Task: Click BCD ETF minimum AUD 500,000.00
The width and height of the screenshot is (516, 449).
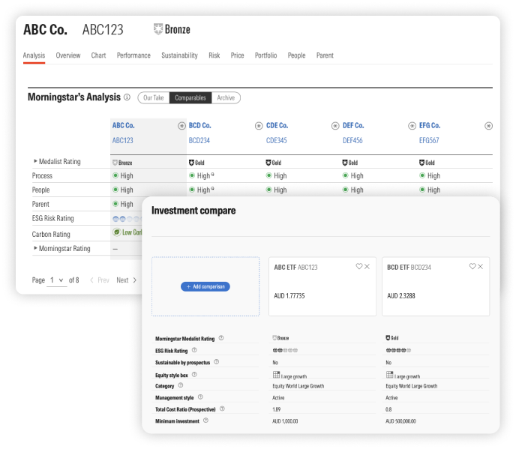Action: pyautogui.click(x=400, y=421)
